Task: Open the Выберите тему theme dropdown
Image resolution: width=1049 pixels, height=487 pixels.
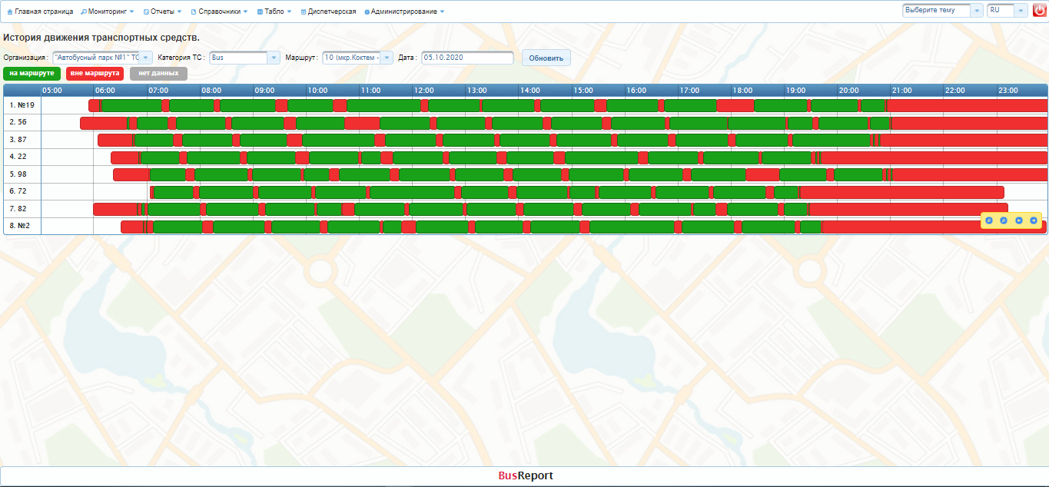Action: (x=943, y=11)
